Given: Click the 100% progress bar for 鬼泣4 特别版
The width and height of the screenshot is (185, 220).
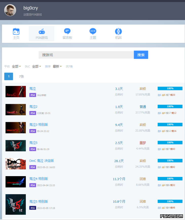Looking at the screenshot, I should click(x=170, y=179).
